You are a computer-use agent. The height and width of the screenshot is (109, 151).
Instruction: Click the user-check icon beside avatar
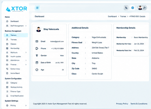tap(144, 8)
